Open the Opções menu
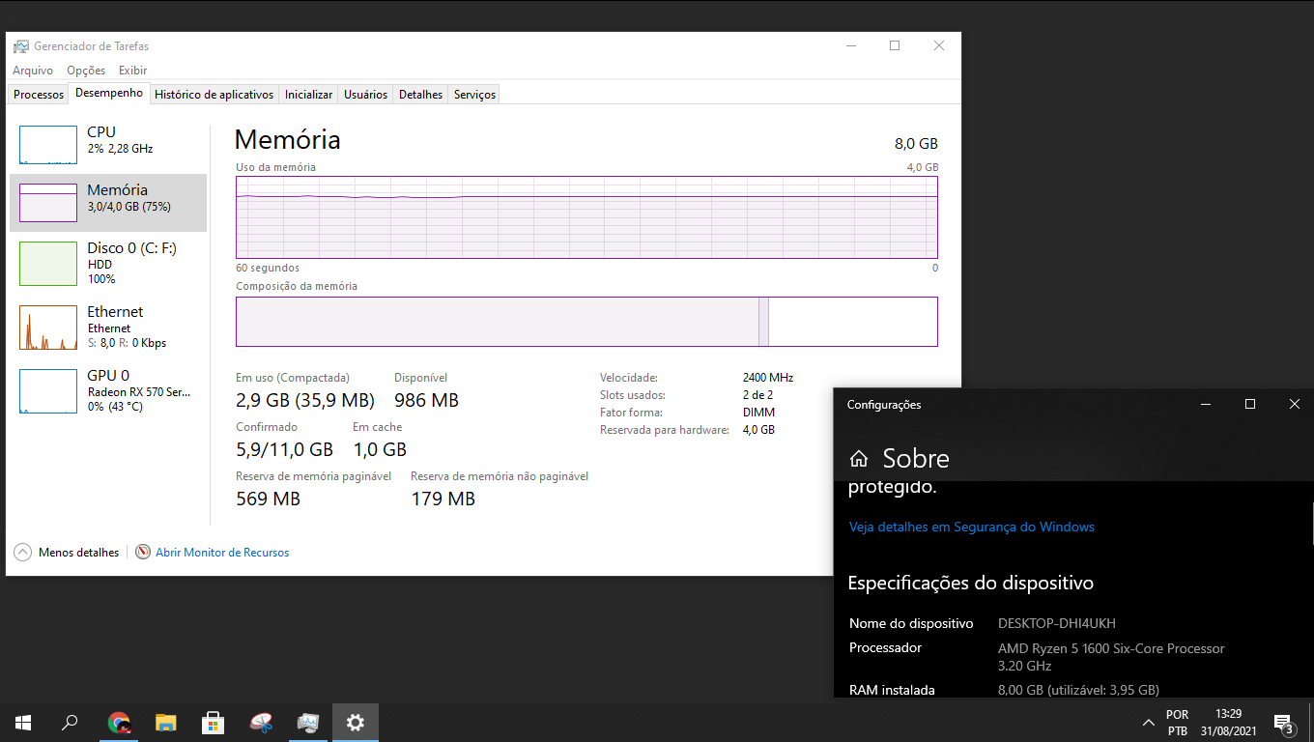The height and width of the screenshot is (742, 1314). [x=86, y=71]
